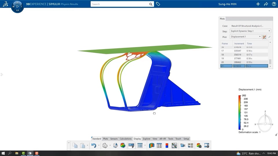Viewport: 278px width, 156px height.
Task: Expand the left side panel arrow
Action: coord(2,75)
